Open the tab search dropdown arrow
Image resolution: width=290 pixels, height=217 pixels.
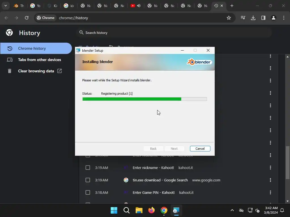[x=6, y=6]
